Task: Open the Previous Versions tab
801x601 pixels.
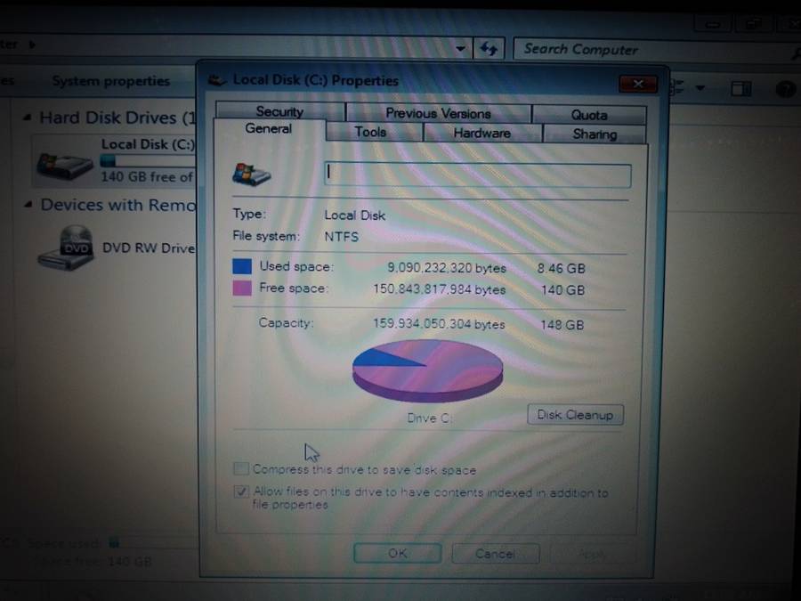Action: [x=438, y=113]
